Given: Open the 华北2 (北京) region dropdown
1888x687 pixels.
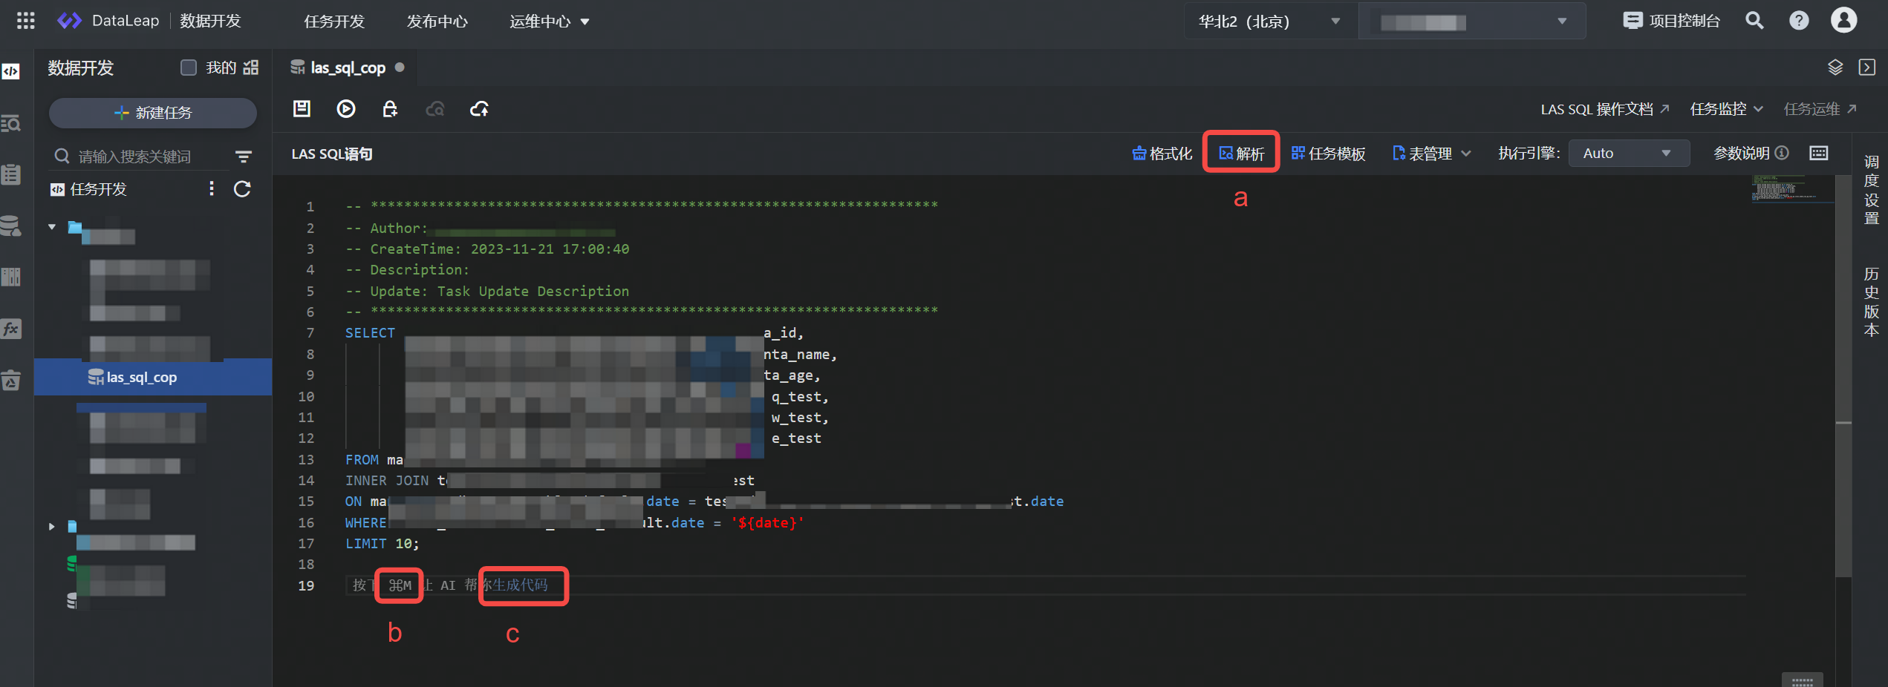Looking at the screenshot, I should click(1269, 22).
